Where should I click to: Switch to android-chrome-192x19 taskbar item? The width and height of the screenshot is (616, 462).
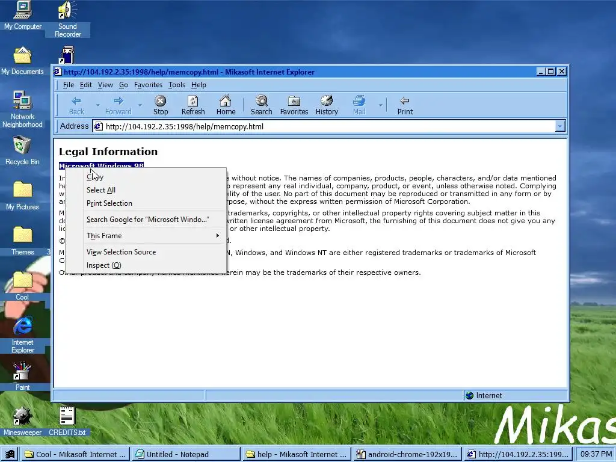[x=407, y=455]
